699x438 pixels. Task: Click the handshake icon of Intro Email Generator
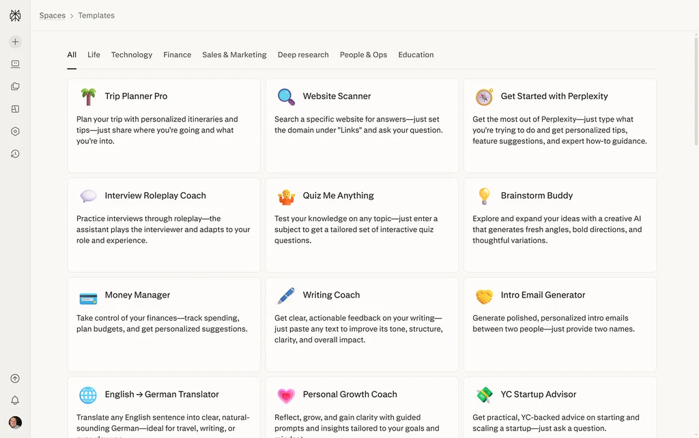click(484, 296)
